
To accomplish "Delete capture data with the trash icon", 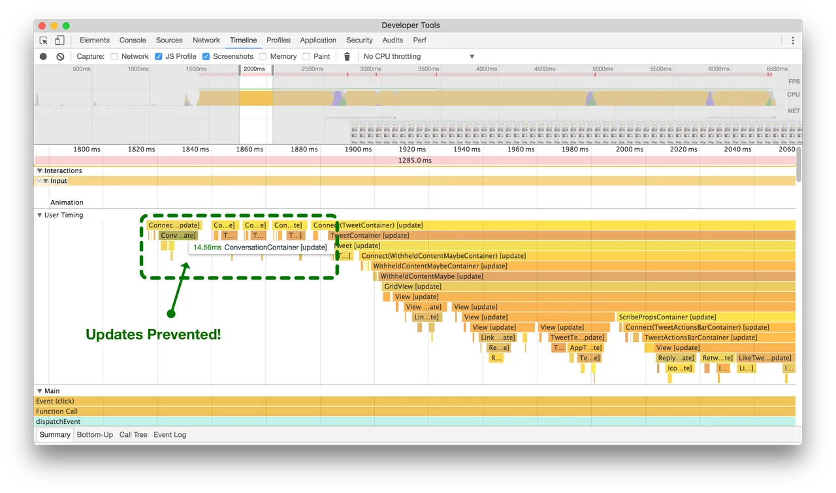I will (x=347, y=56).
